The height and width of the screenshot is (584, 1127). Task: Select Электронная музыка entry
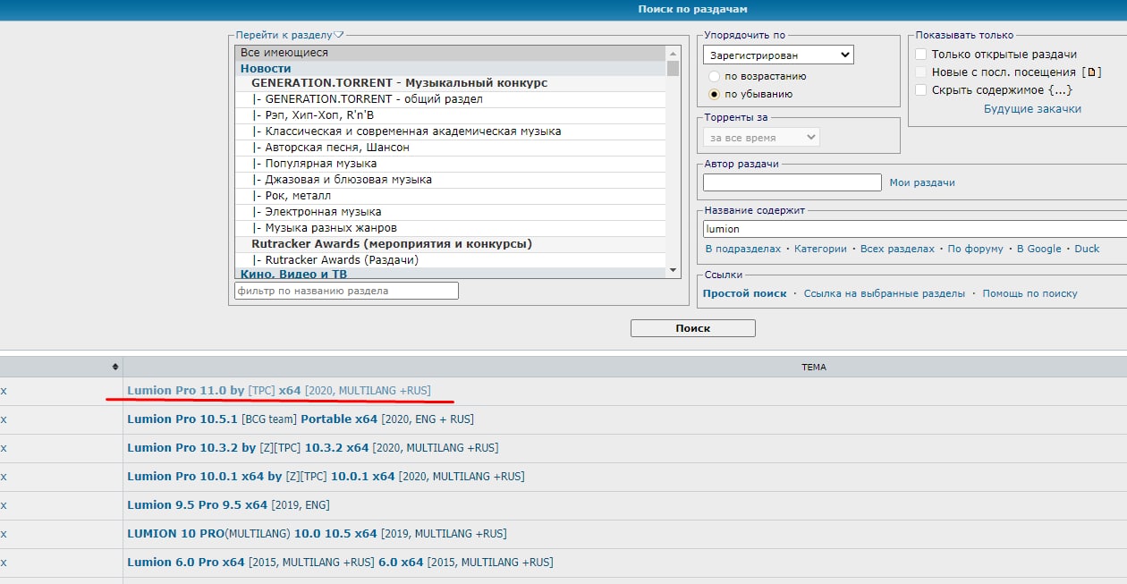click(x=451, y=212)
